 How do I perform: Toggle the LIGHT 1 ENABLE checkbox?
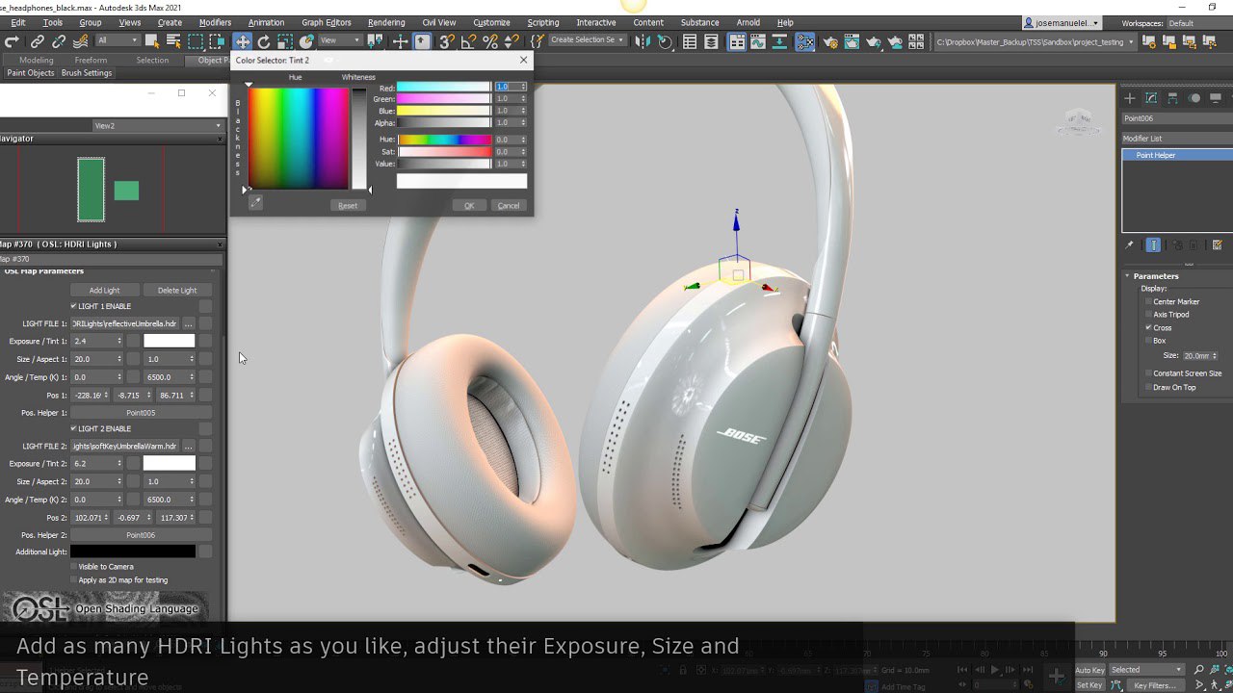(x=74, y=306)
